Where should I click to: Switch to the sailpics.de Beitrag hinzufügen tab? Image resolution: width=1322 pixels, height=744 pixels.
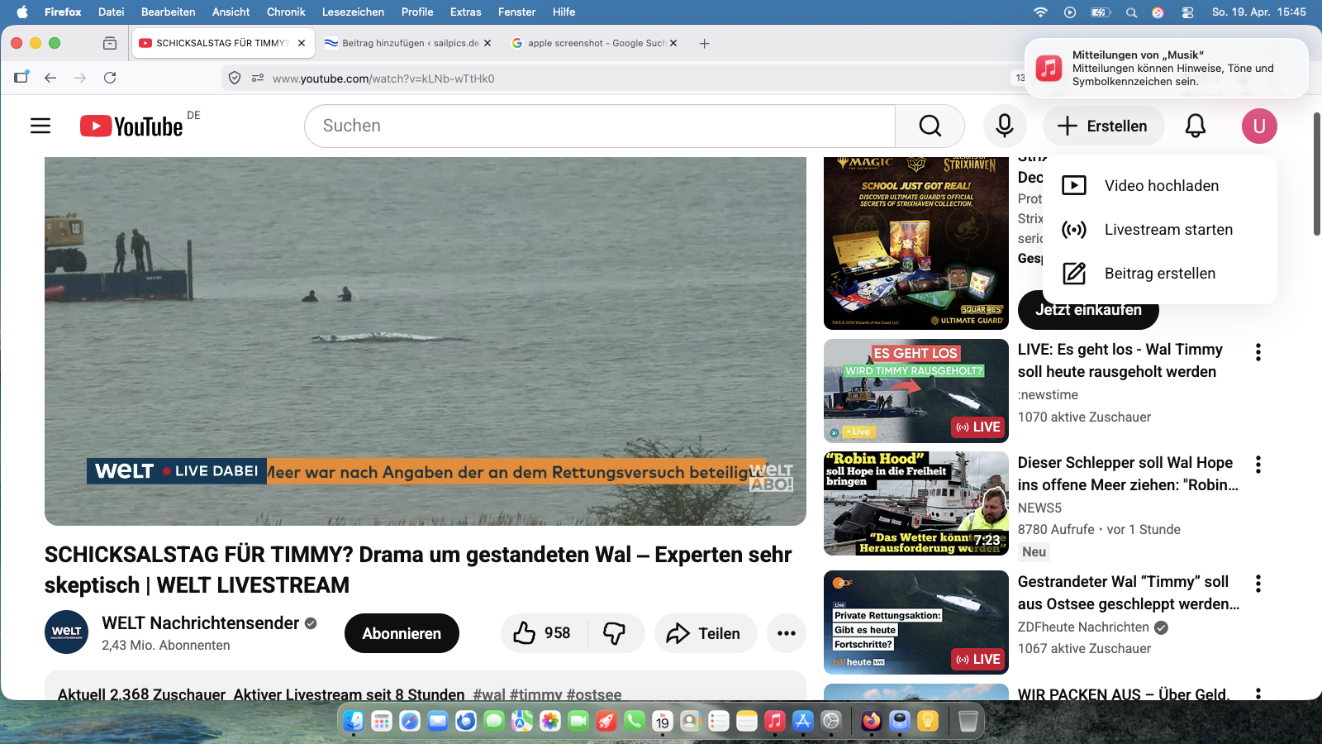[x=407, y=43]
